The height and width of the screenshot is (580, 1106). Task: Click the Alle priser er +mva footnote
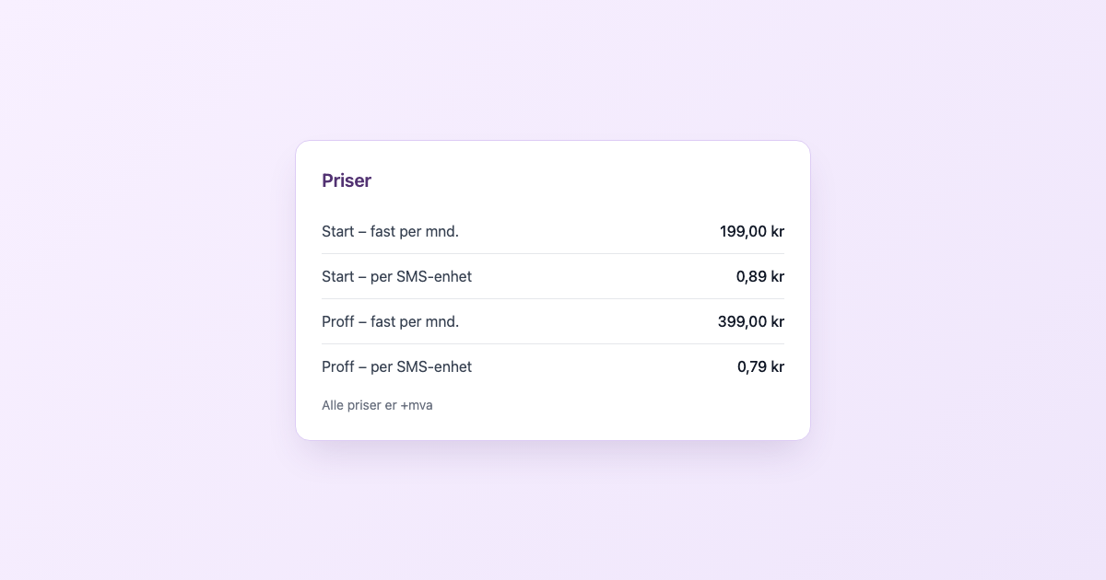(x=377, y=405)
